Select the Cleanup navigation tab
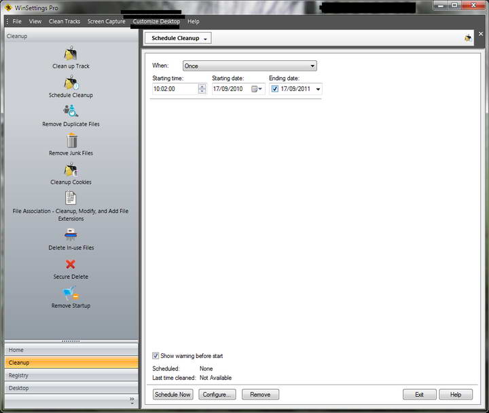 (71, 363)
